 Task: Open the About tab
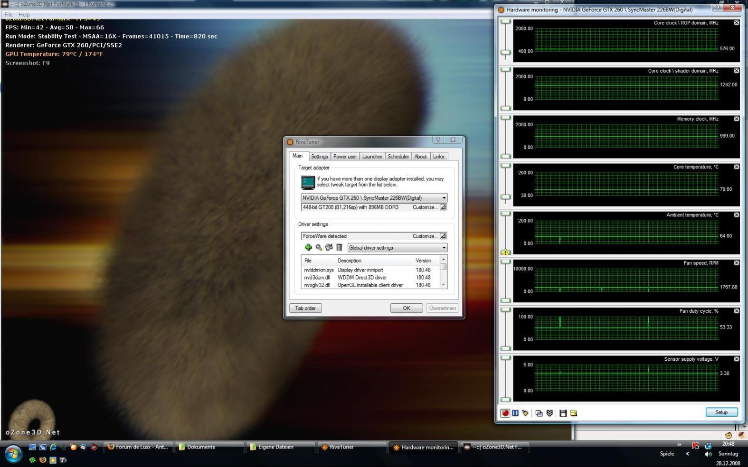420,157
